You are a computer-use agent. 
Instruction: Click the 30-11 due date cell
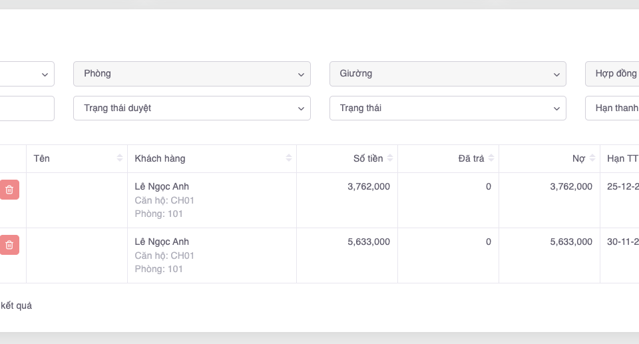[622, 242]
